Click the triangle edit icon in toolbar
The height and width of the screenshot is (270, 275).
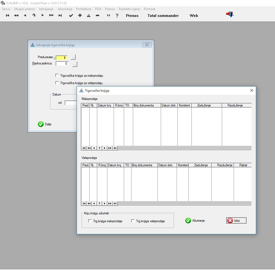[89, 16]
